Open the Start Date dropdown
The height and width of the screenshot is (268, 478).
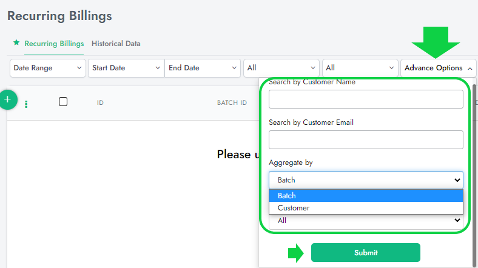[x=126, y=68]
